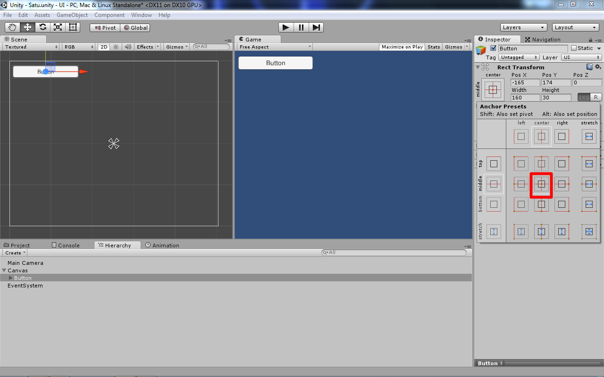Click Maximize on Play
Screen dimensions: 604x377
(402, 46)
